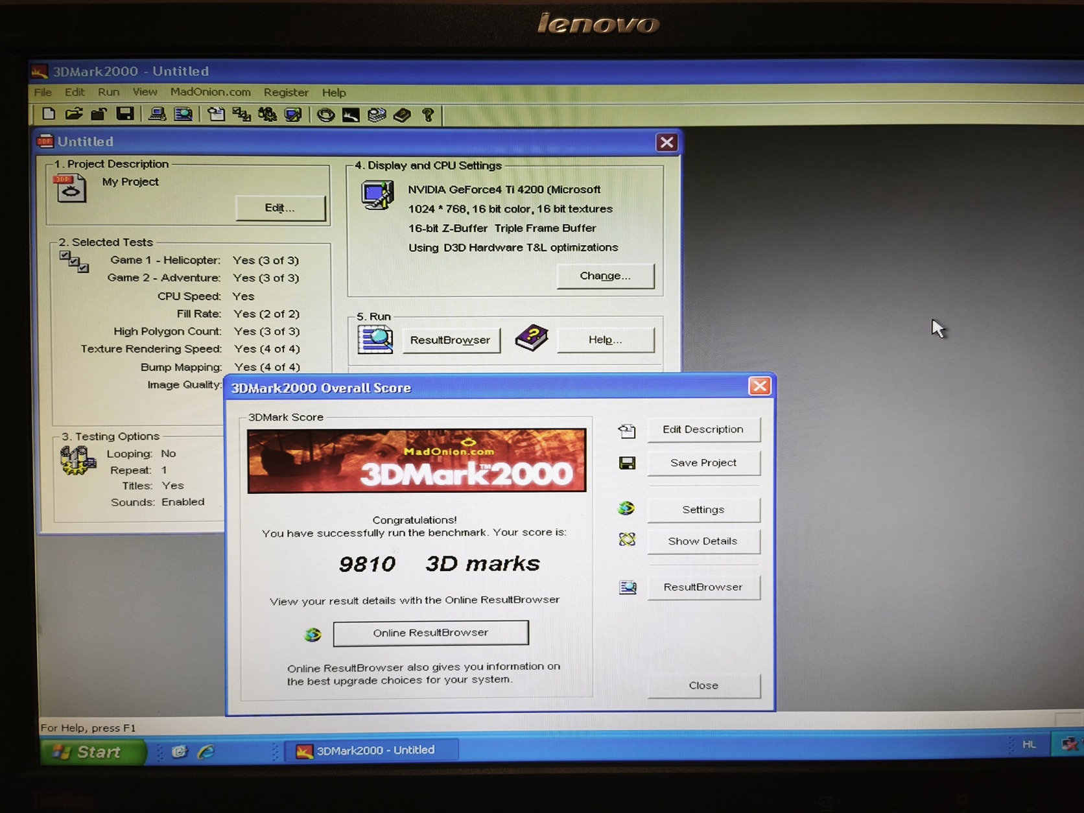Close the Untitled project window with X
Viewport: 1084px width, 813px height.
pyautogui.click(x=666, y=143)
